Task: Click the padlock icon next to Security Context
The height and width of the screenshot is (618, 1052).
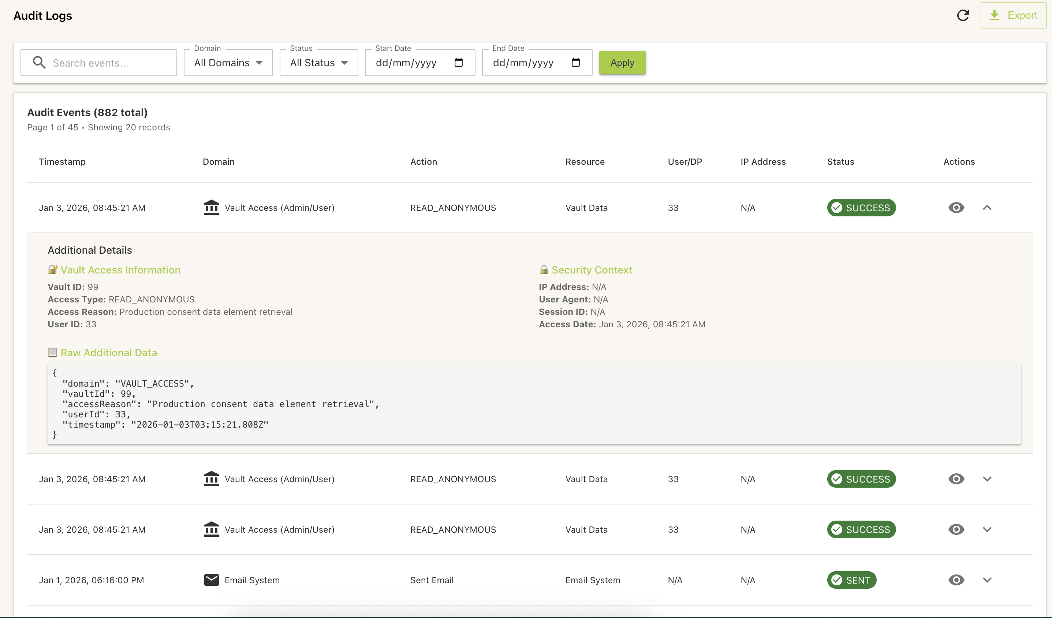Action: pyautogui.click(x=544, y=270)
